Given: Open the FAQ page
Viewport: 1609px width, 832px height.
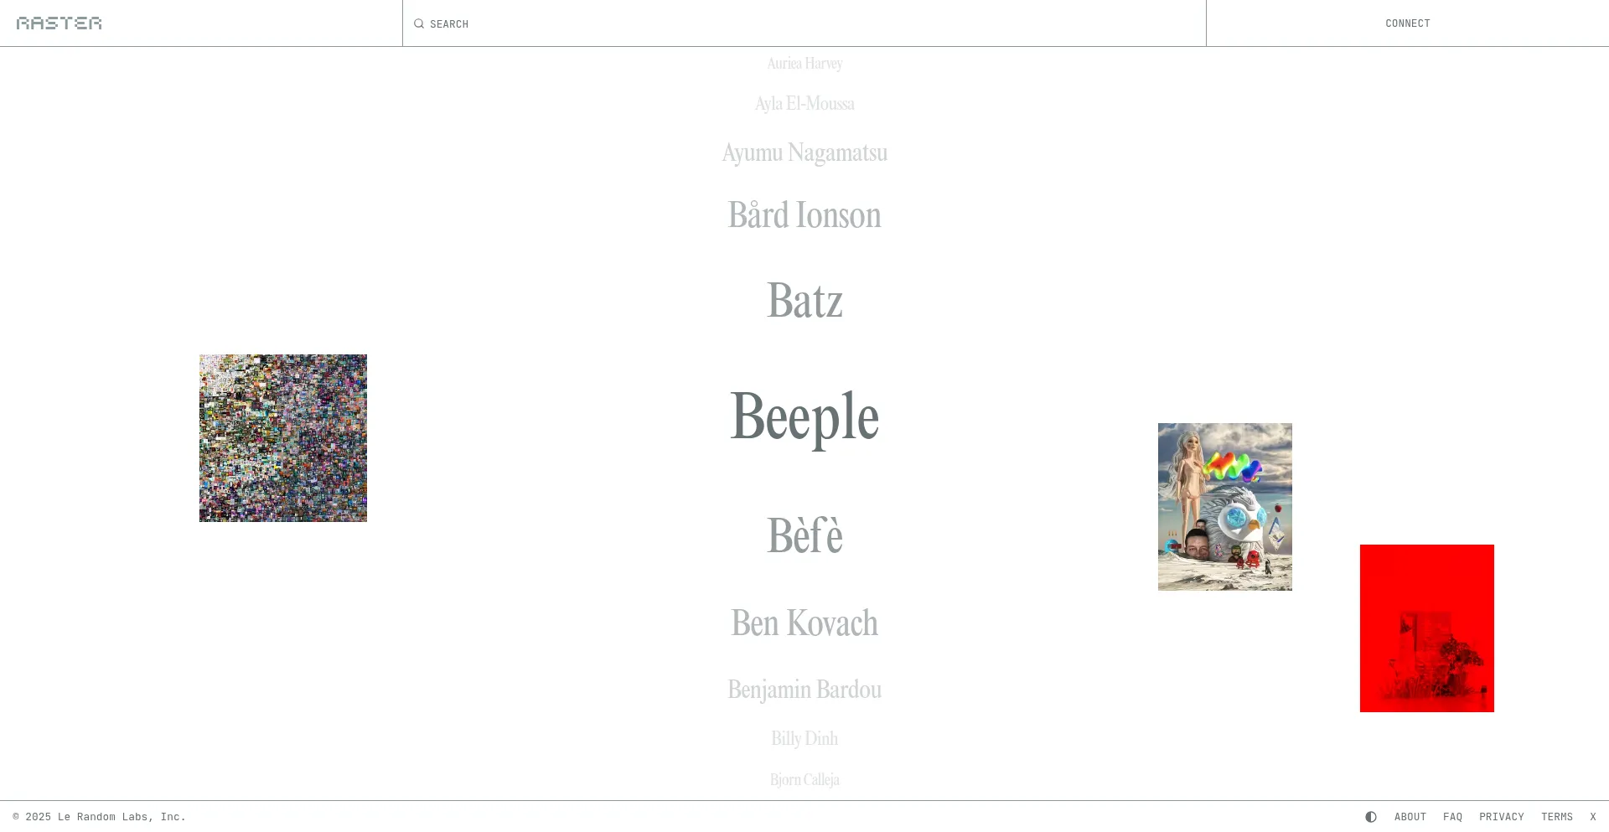Looking at the screenshot, I should pos(1452,817).
